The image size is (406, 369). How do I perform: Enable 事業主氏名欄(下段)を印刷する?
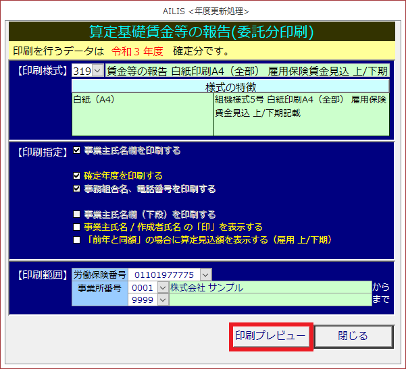(77, 215)
